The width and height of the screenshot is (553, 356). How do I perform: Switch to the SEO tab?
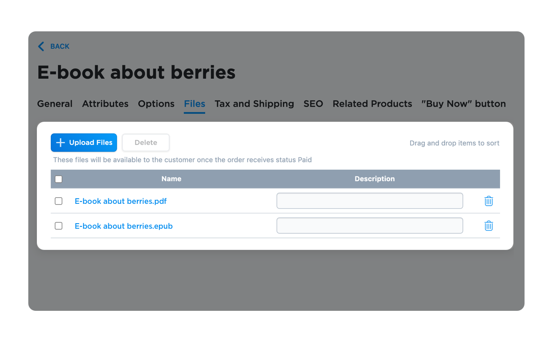click(313, 104)
